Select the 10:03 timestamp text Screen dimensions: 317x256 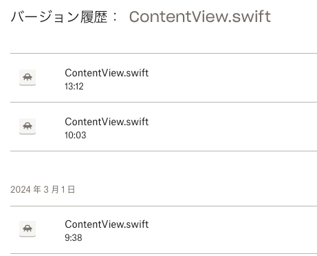pyautogui.click(x=76, y=135)
